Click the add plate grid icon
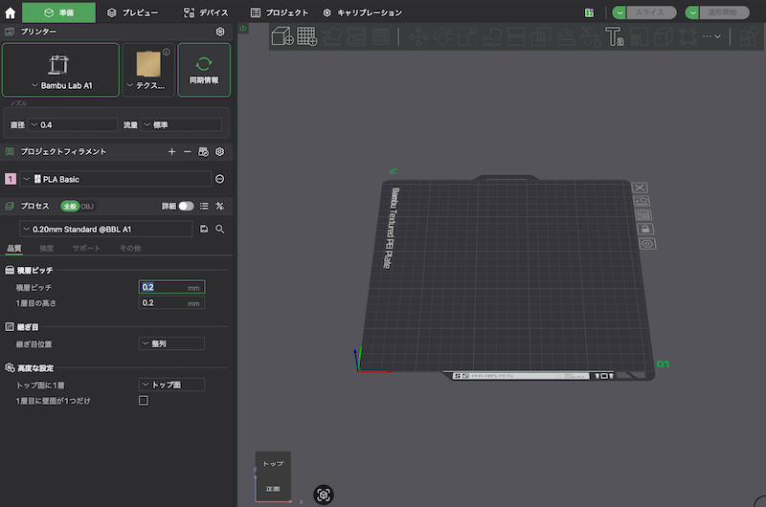Screen dimensions: 766x507 (307, 36)
